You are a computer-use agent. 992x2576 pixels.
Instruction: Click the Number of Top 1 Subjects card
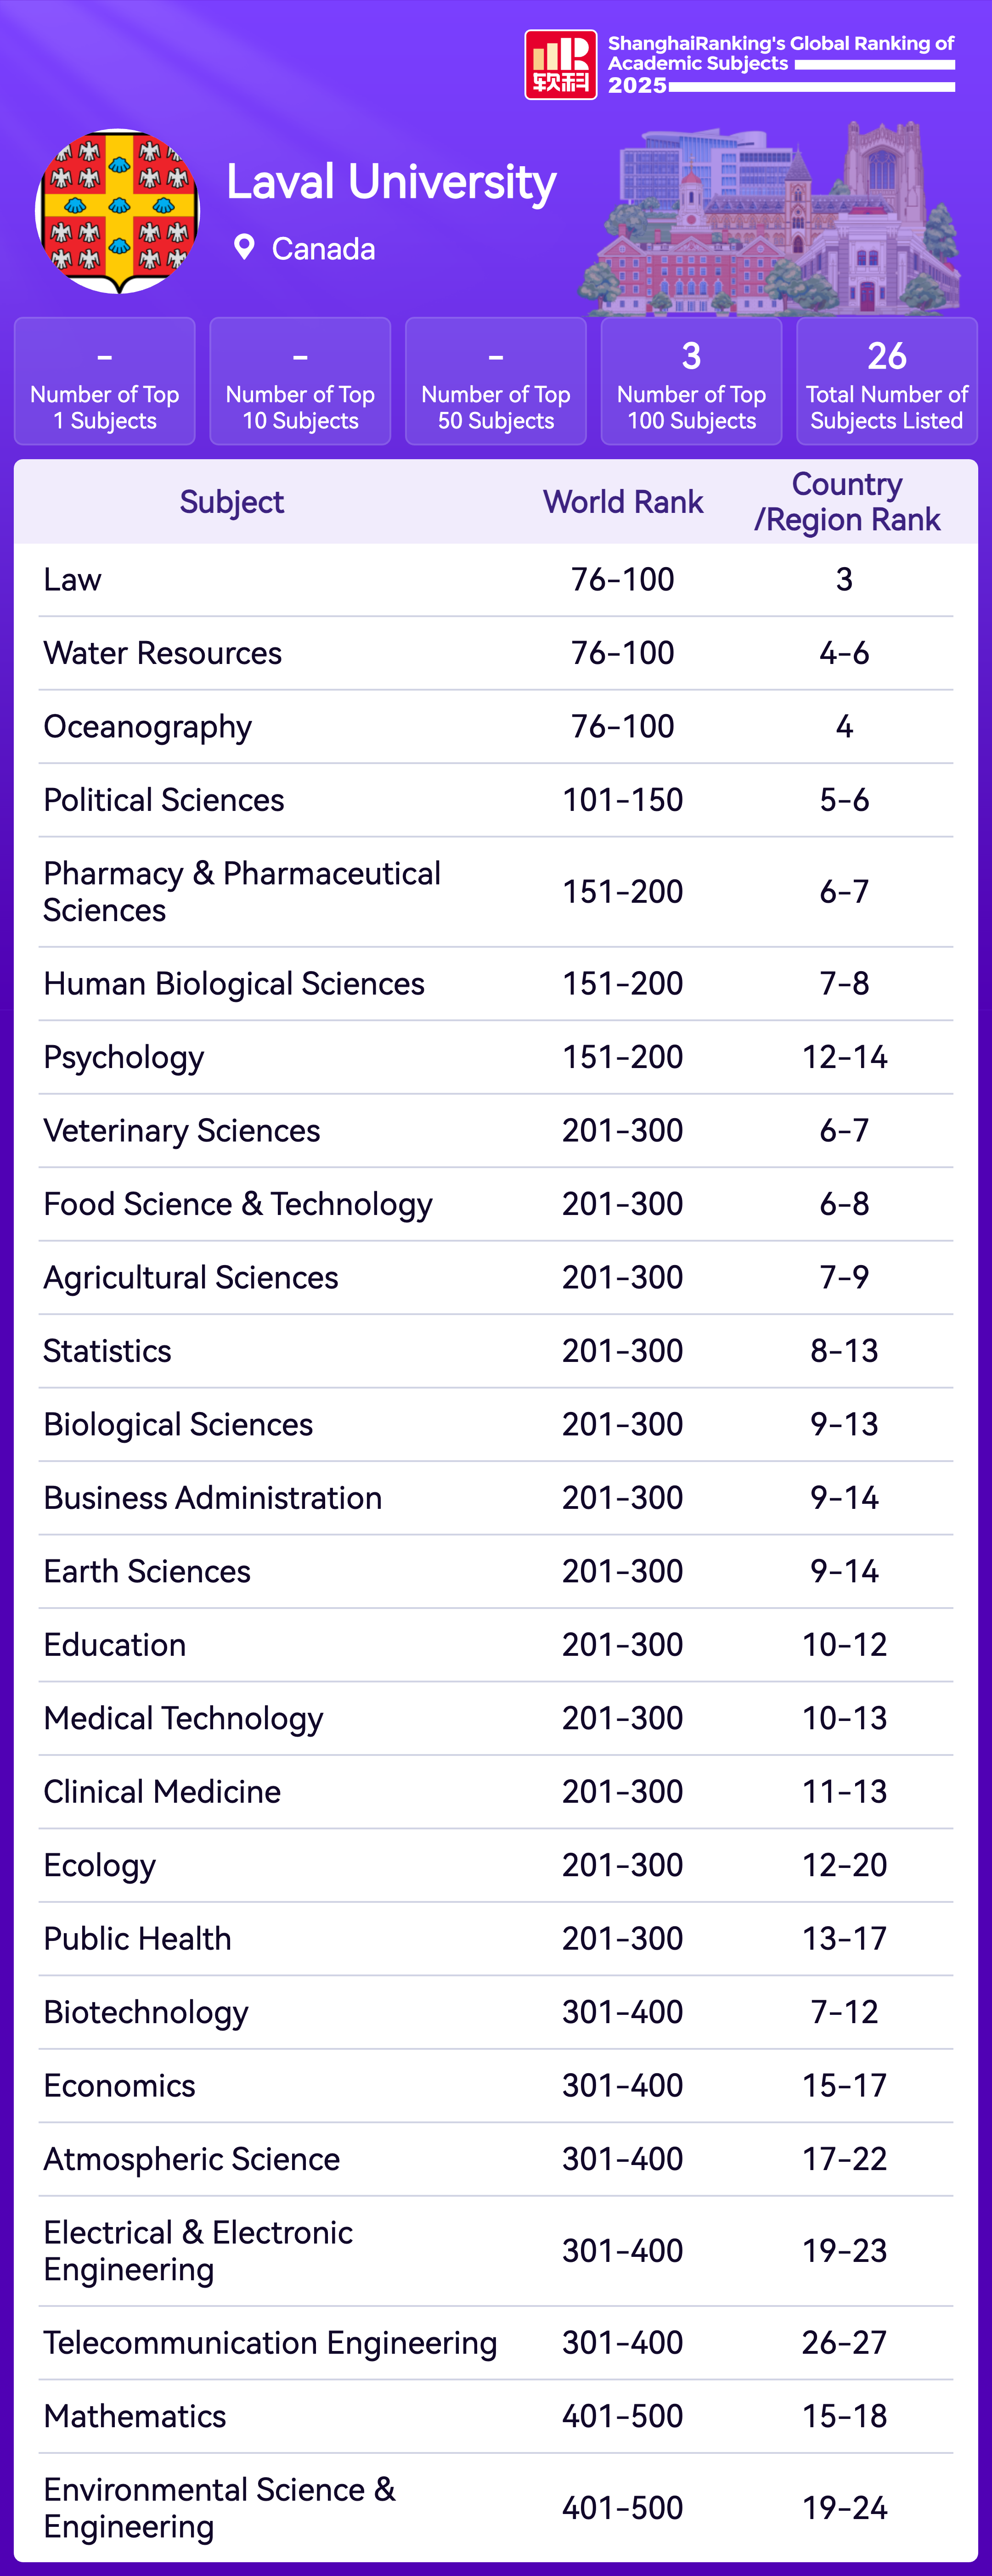coord(105,381)
